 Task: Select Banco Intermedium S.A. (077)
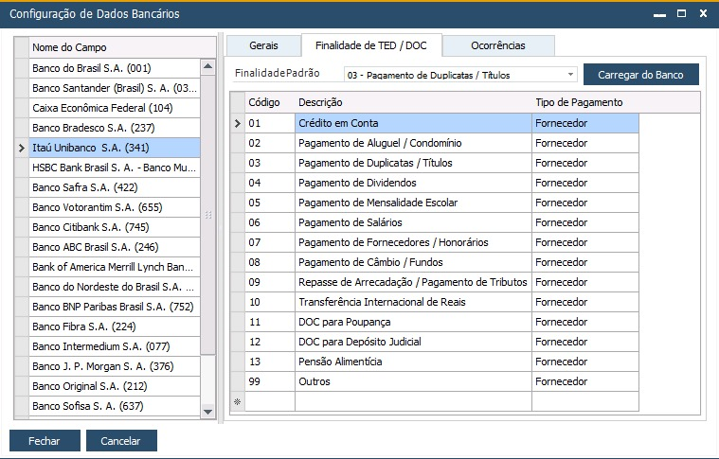(115, 345)
